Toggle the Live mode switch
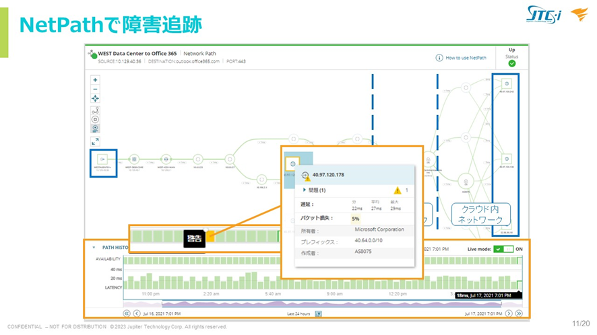The height and width of the screenshot is (335, 597). [503, 249]
